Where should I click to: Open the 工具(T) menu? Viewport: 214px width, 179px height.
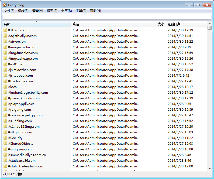pos(81,11)
